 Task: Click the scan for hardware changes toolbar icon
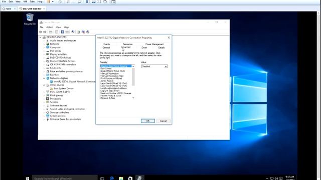point(73,32)
